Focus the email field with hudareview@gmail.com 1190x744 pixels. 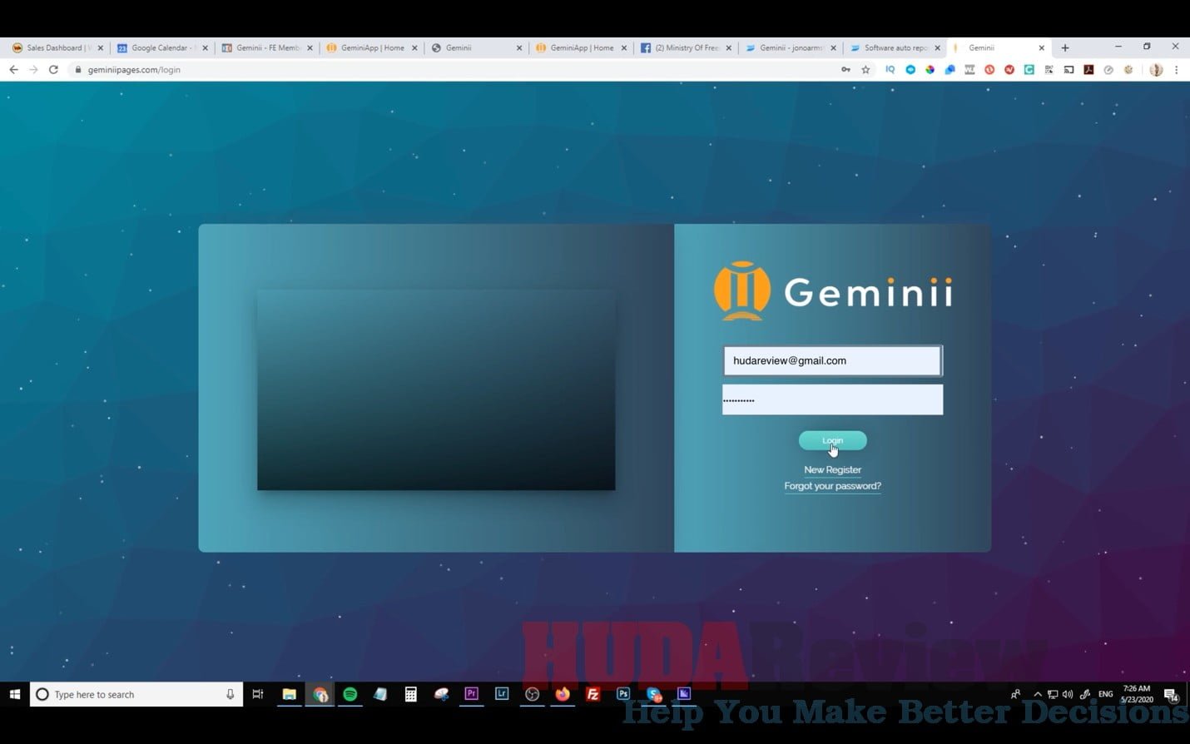click(x=832, y=360)
